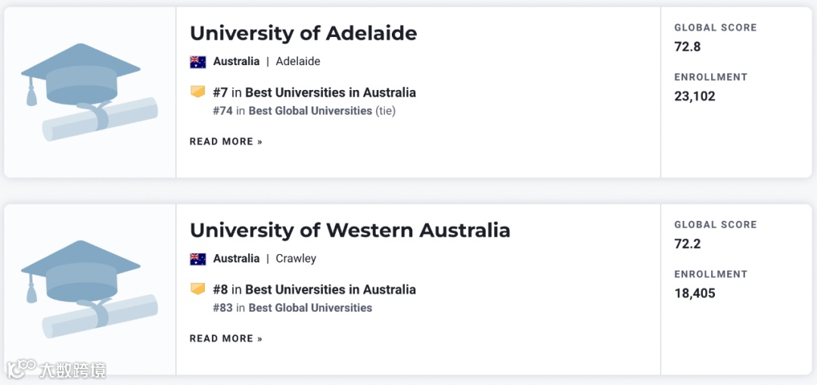Viewport: 817px width, 385px height.
Task: Open #83 in Best Global Universities link
Action: point(293,308)
